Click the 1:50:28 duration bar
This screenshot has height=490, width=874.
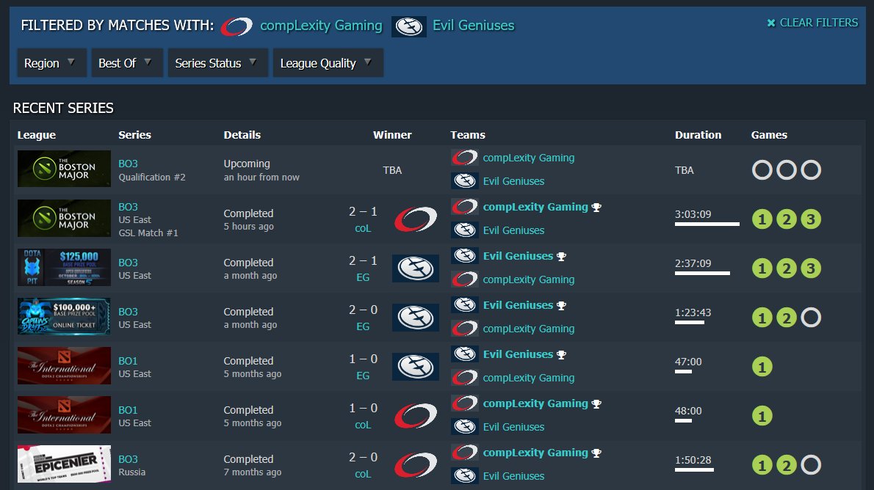(x=694, y=470)
